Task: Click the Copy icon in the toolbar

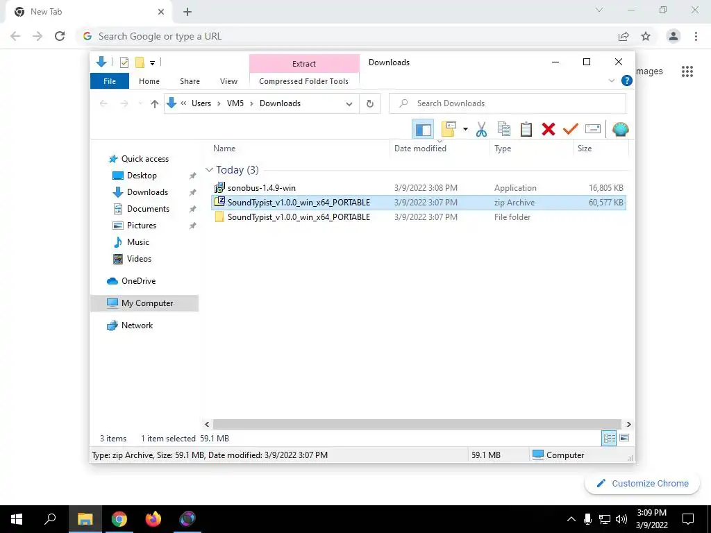Action: click(x=504, y=130)
